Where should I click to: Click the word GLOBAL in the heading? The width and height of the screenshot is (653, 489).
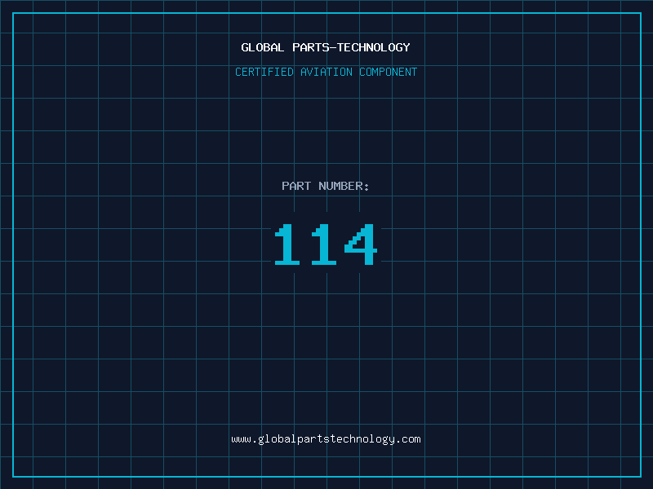(263, 48)
